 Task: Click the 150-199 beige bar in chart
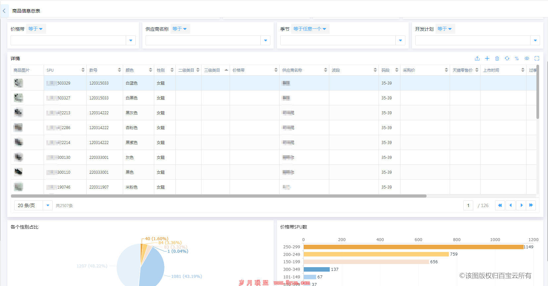(x=366, y=262)
